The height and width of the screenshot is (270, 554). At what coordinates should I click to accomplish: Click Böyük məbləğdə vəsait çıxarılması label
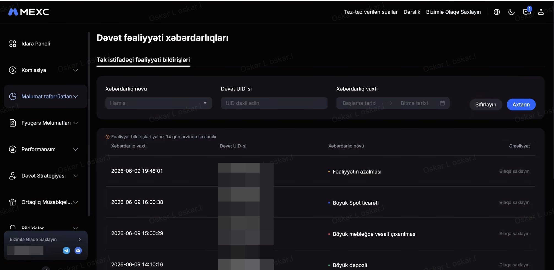[x=374, y=234]
